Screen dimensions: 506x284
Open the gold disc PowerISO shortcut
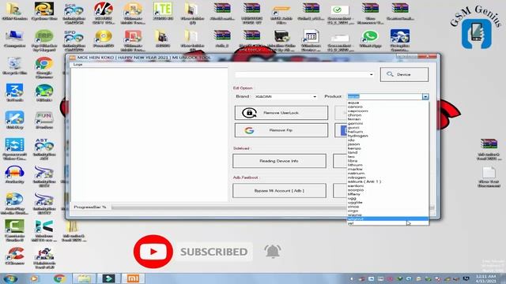point(104,39)
